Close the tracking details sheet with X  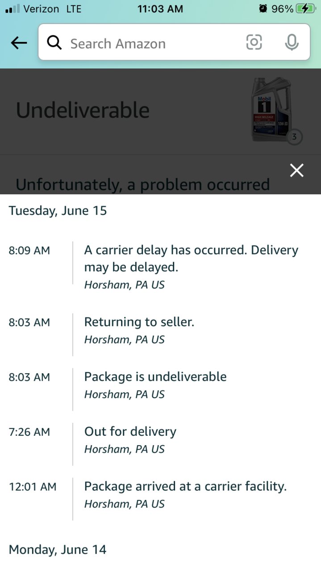tap(296, 170)
